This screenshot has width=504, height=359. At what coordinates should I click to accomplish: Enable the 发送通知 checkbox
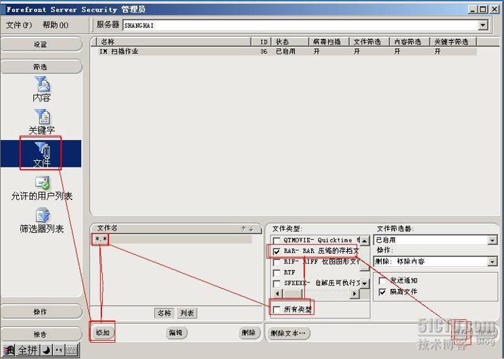[382, 281]
